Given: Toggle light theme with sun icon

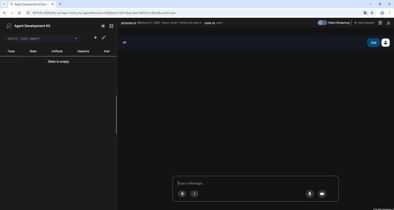Looking at the screenshot, I should pos(103,26).
